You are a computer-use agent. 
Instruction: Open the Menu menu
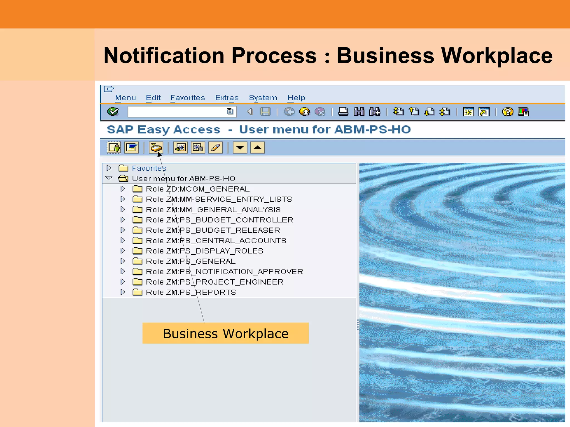click(126, 98)
